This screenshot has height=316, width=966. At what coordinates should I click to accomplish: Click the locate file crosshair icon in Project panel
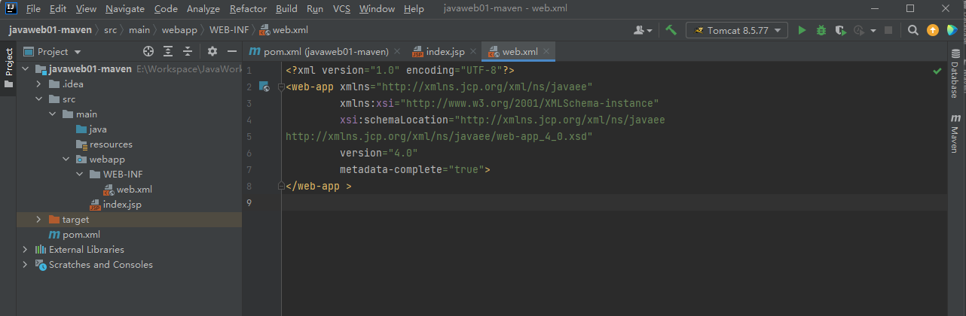point(148,51)
